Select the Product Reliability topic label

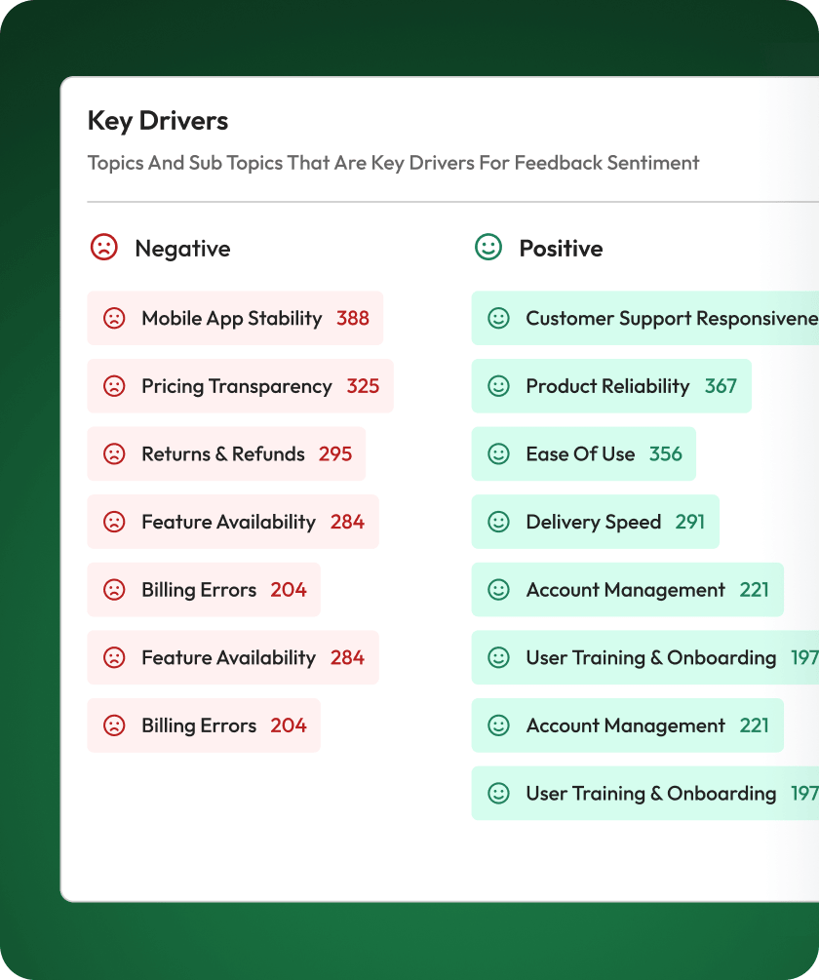[x=607, y=386]
